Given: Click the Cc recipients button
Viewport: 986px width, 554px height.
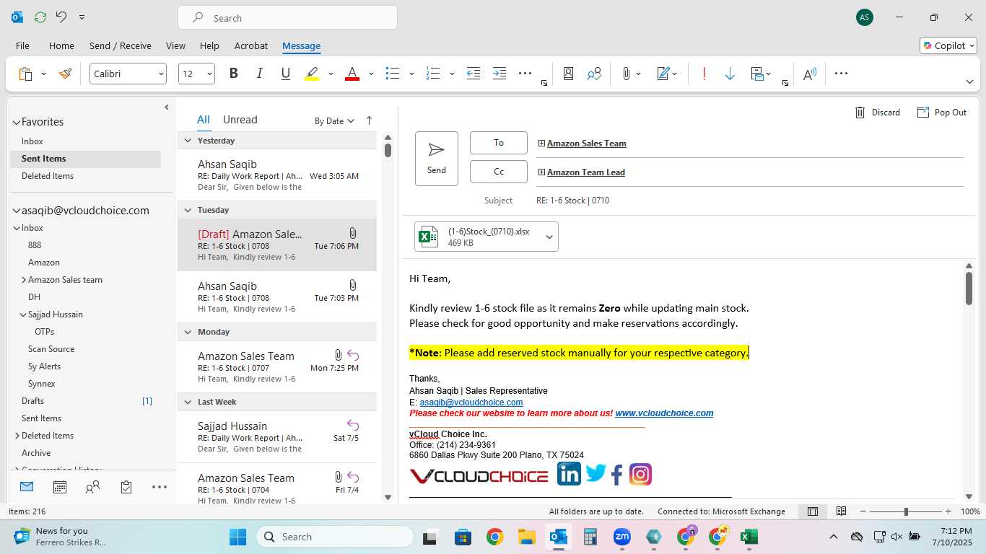Looking at the screenshot, I should [x=499, y=172].
